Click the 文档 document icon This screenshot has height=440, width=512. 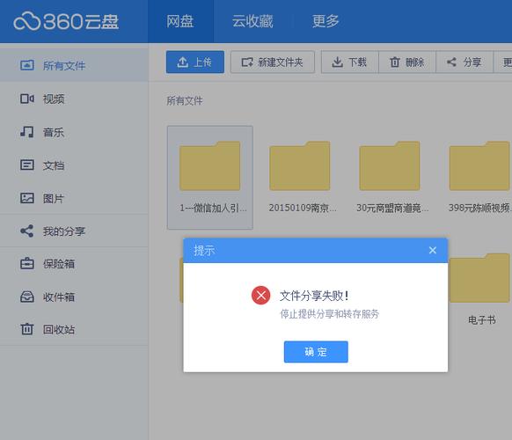(26, 165)
